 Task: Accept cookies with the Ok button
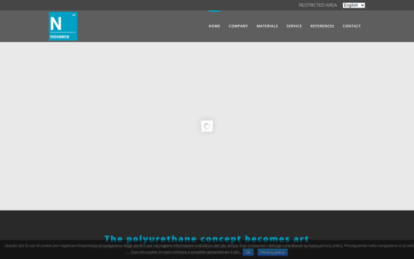[248, 252]
